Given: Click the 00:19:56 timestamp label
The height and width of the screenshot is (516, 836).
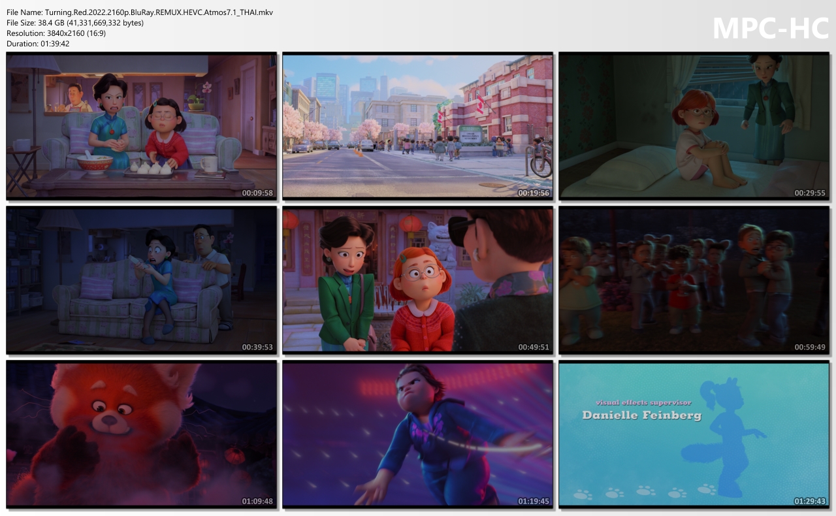Looking at the screenshot, I should (x=534, y=193).
